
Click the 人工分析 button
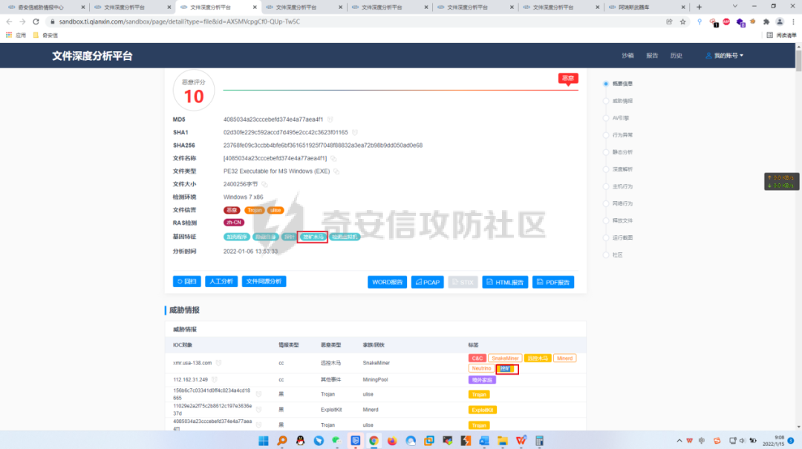click(221, 281)
